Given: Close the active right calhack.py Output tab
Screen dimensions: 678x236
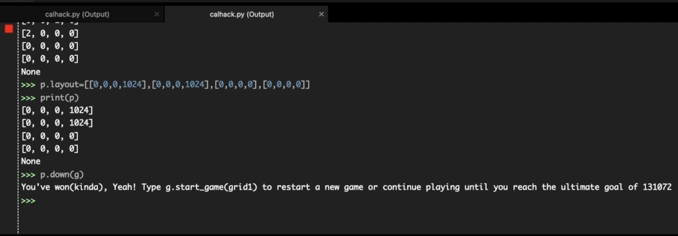Looking at the screenshot, I should coord(322,14).
